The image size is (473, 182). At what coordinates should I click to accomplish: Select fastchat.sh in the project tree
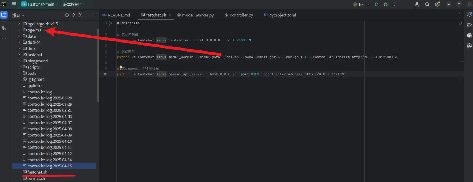pyautogui.click(x=37, y=172)
